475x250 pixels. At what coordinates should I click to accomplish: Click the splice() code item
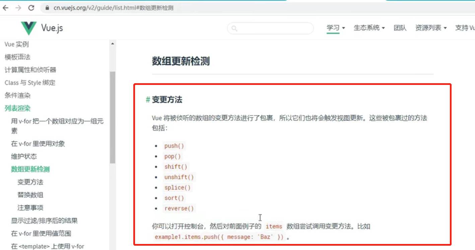coord(177,187)
